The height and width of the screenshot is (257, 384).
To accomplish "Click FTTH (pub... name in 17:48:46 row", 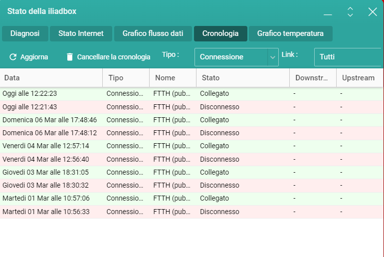I will coord(172,120).
